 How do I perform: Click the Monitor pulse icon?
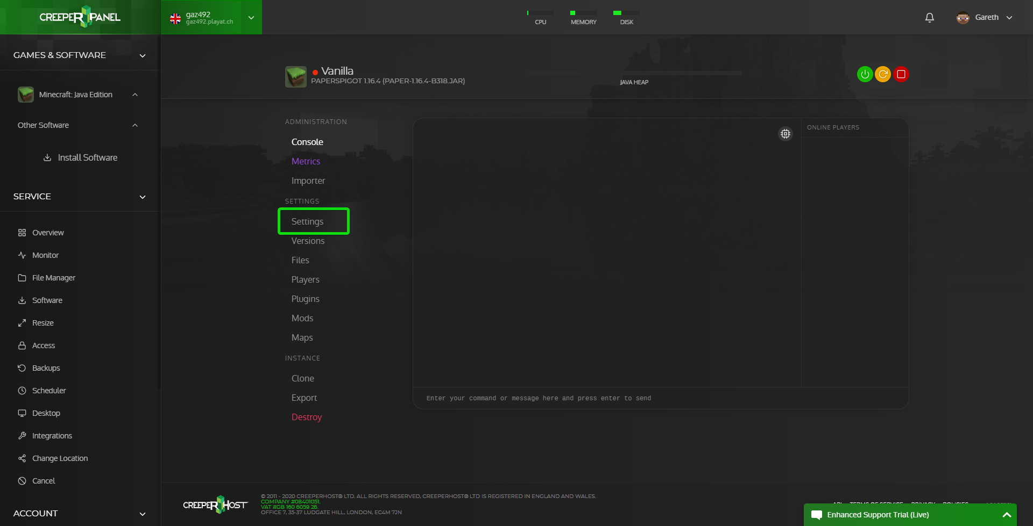[22, 255]
